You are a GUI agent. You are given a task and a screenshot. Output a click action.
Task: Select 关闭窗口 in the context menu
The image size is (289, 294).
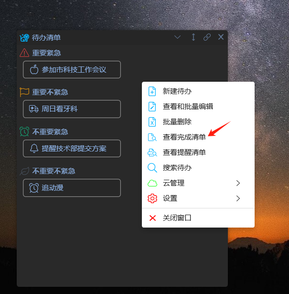pos(198,218)
